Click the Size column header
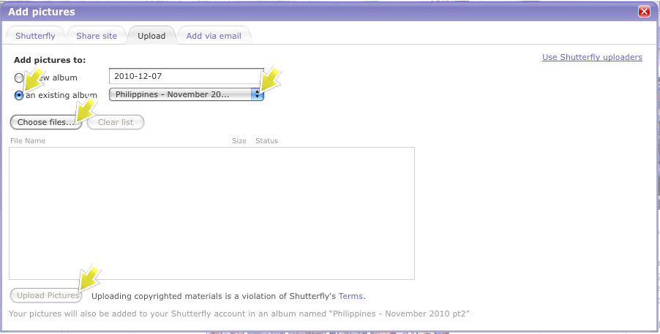This screenshot has width=660, height=334. pos(239,141)
